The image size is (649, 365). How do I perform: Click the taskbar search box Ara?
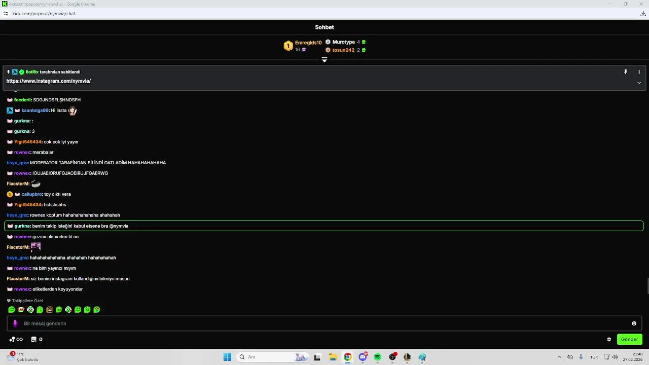273,357
